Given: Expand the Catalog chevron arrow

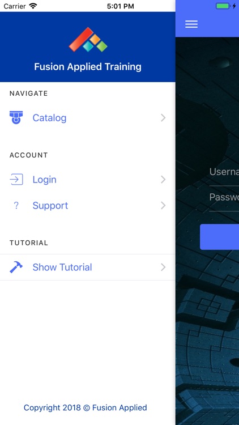Looking at the screenshot, I should coord(163,118).
